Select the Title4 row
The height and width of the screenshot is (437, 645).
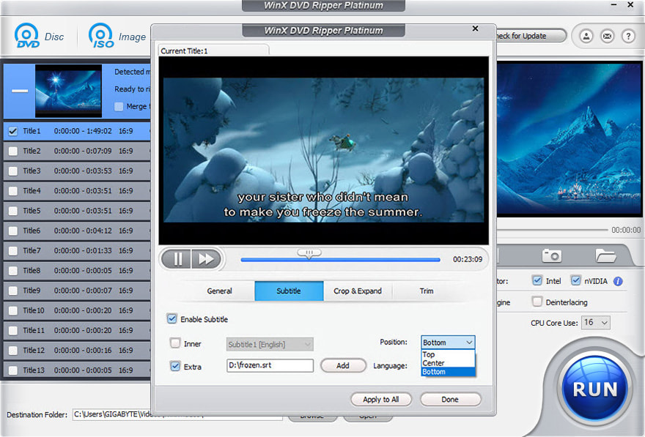77,191
